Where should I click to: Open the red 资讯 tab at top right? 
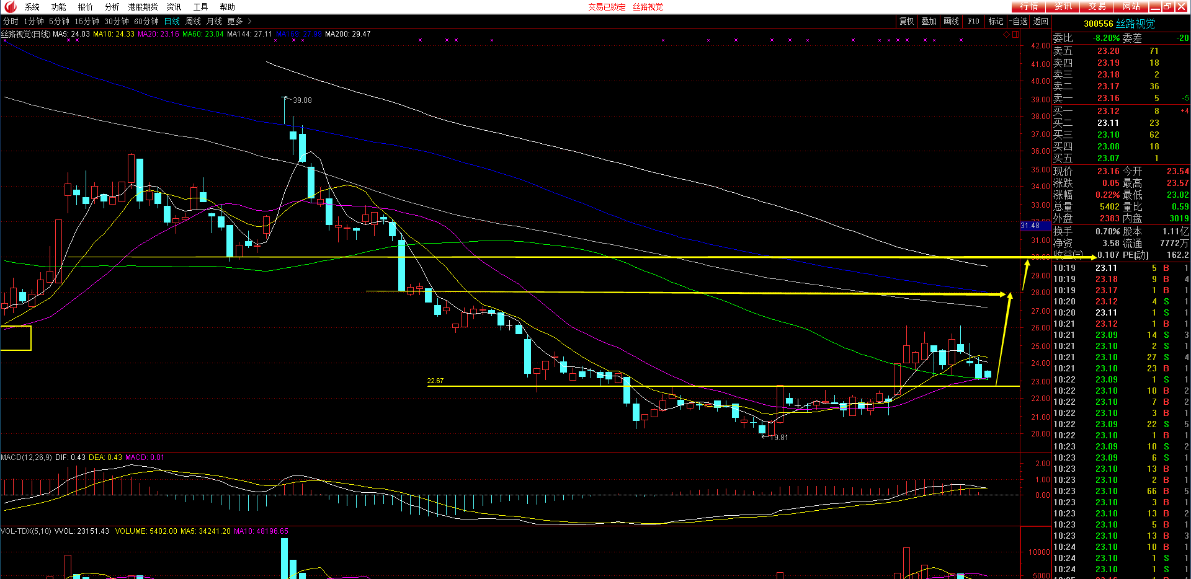(x=1063, y=7)
